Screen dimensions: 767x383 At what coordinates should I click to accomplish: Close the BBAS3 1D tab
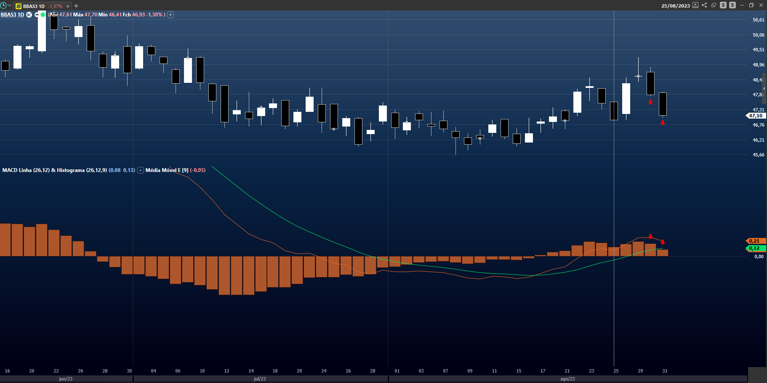point(67,6)
